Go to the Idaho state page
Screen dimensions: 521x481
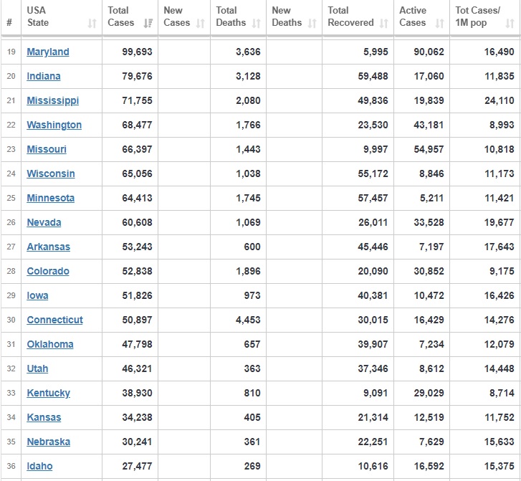tap(40, 466)
